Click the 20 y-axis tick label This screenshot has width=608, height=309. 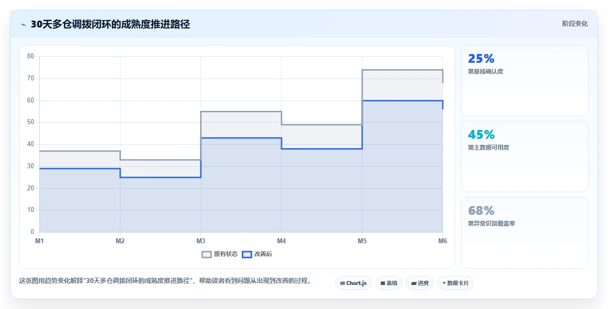coord(30,188)
